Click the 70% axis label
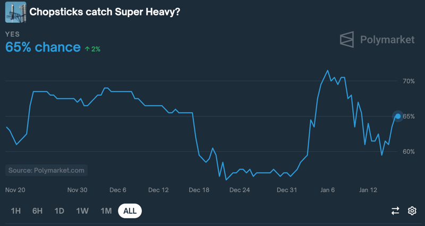The height and width of the screenshot is (226, 425). pos(408,81)
